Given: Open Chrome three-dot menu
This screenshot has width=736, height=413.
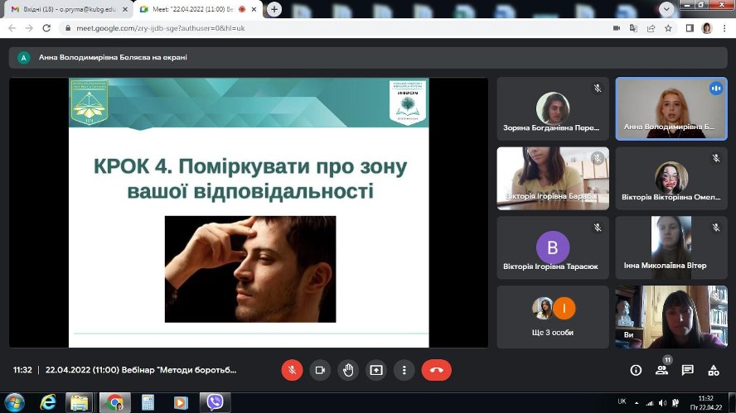Looking at the screenshot, I should [x=724, y=28].
